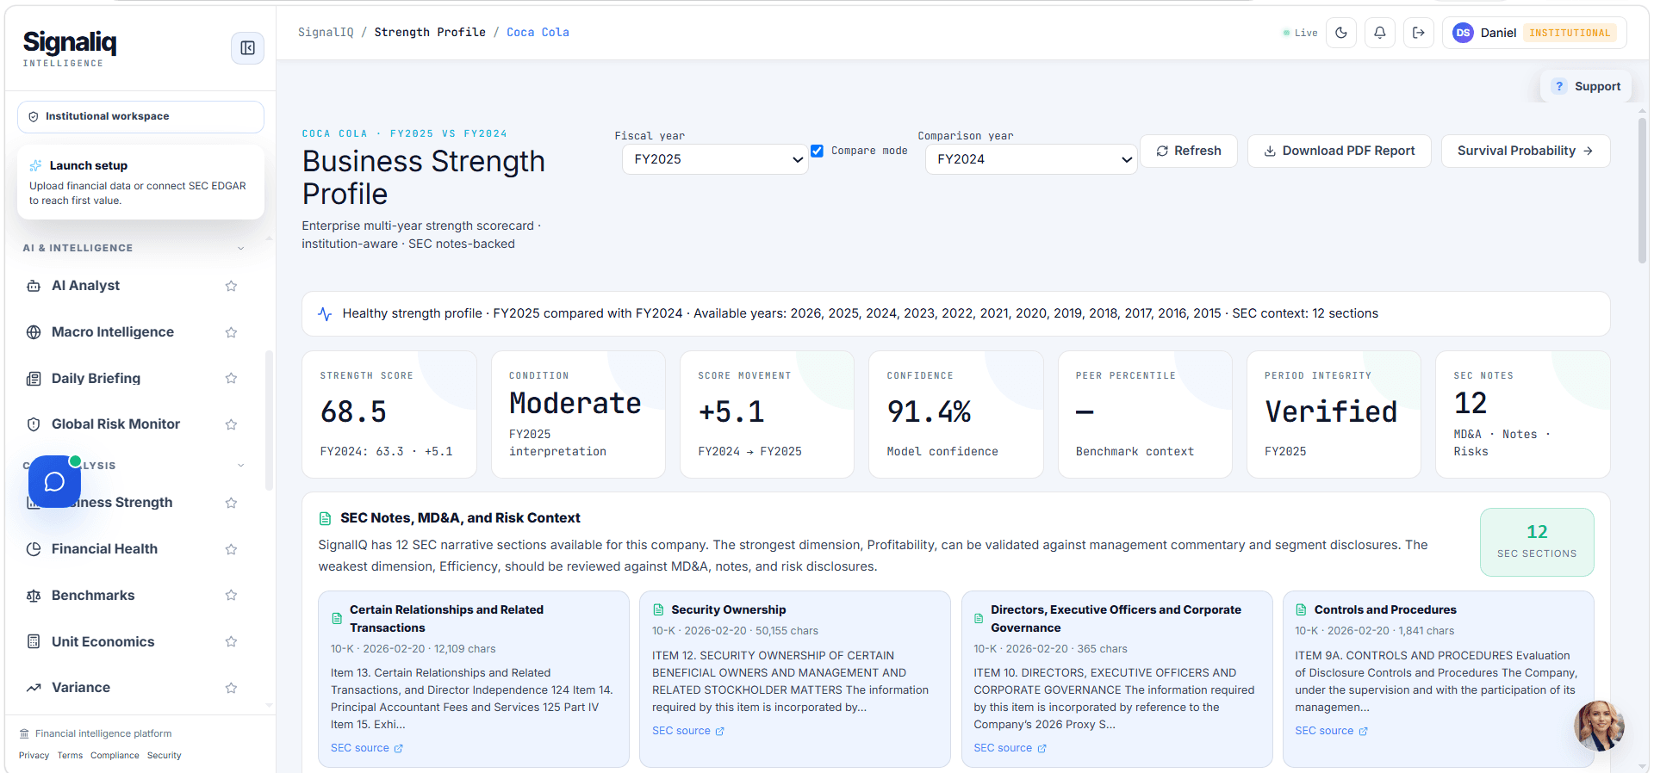Click the Institutional workspace shield icon
This screenshot has height=773, width=1654.
34,117
